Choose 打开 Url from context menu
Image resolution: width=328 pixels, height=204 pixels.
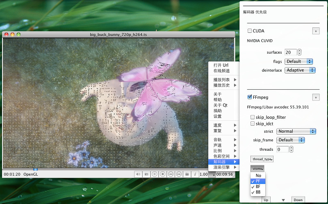pyautogui.click(x=223, y=65)
